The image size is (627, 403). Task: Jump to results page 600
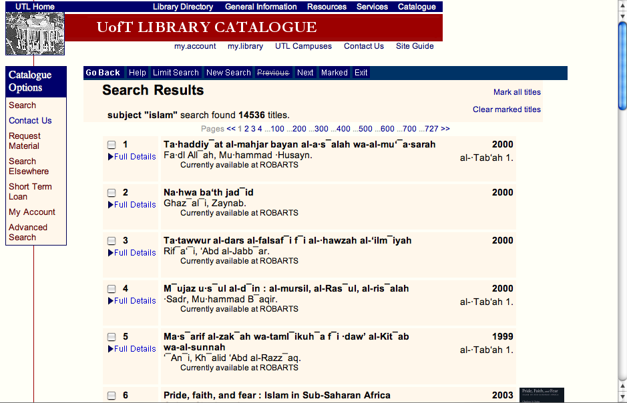click(387, 129)
